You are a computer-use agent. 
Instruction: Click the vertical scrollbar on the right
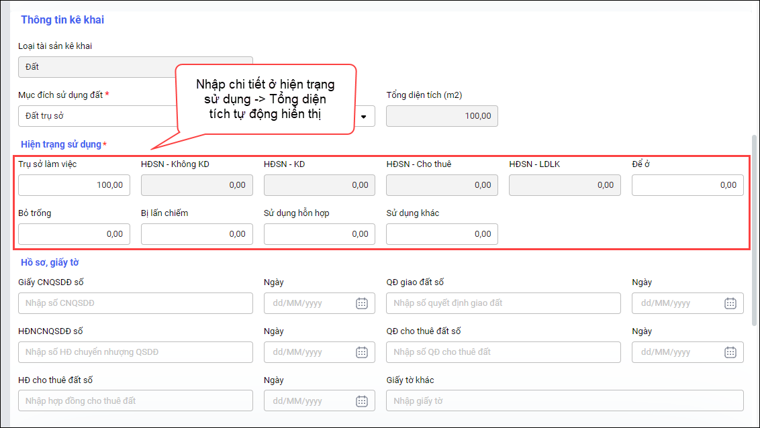point(755,228)
